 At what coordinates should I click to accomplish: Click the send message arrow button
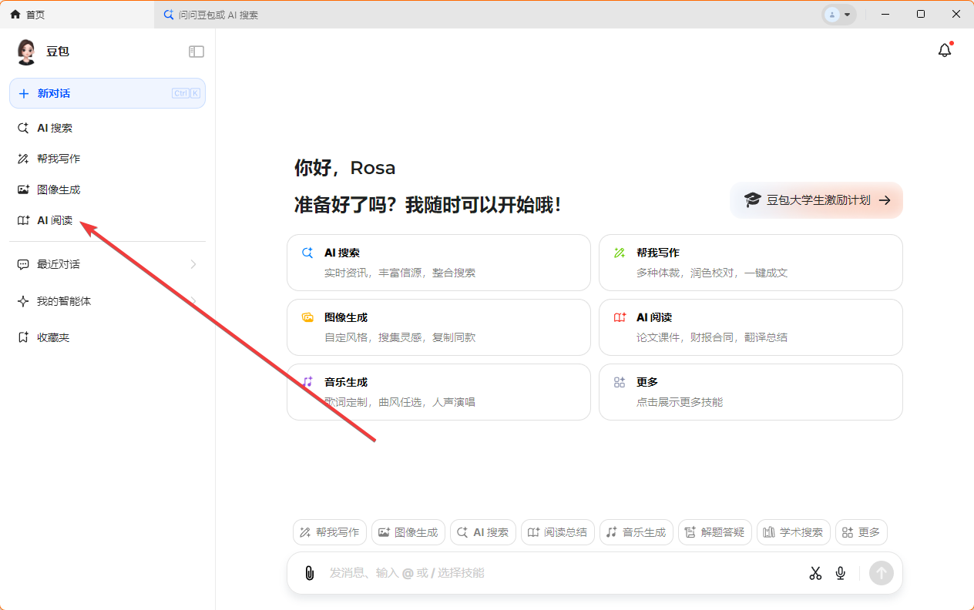pos(882,573)
